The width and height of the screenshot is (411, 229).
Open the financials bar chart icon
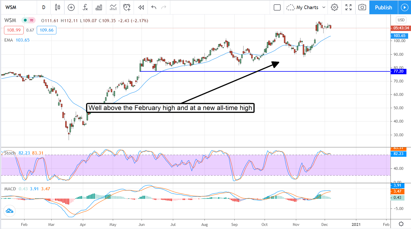99,7
